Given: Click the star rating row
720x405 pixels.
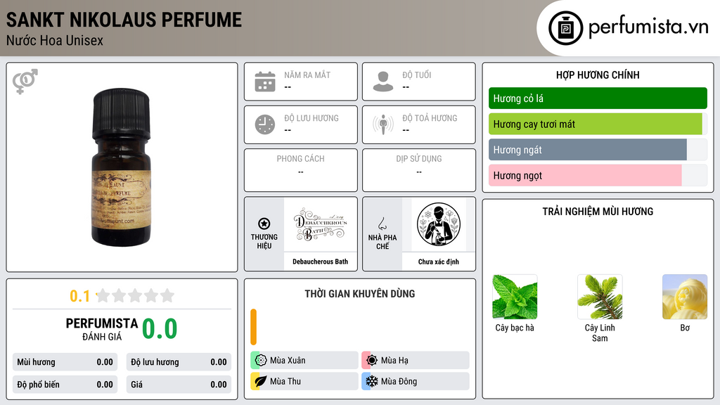Looking at the screenshot, I should (x=136, y=295).
